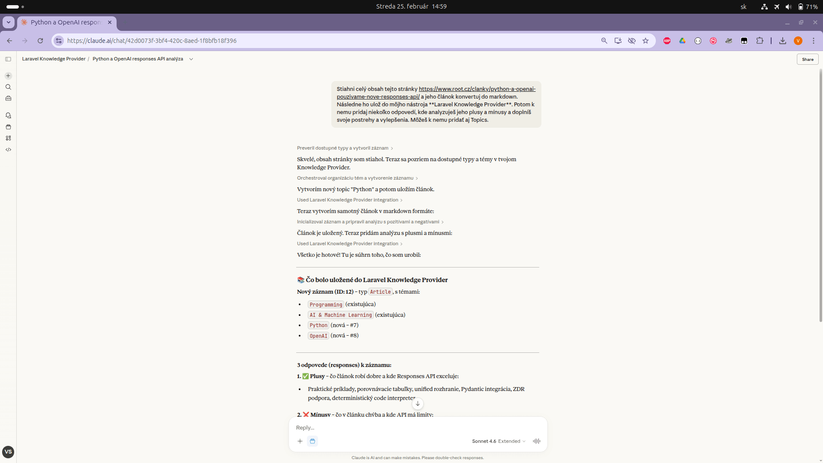Open the Sonnet 4.6 Extended model selector
This screenshot has height=463, width=823.
(499, 441)
